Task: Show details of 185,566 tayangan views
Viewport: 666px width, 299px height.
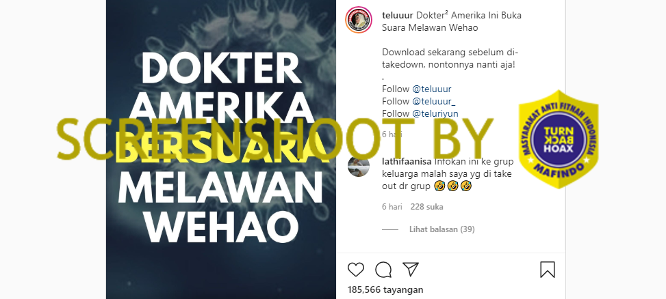Action: click(x=385, y=289)
